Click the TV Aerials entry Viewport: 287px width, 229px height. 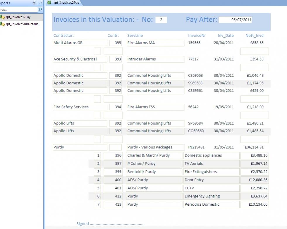211,164
